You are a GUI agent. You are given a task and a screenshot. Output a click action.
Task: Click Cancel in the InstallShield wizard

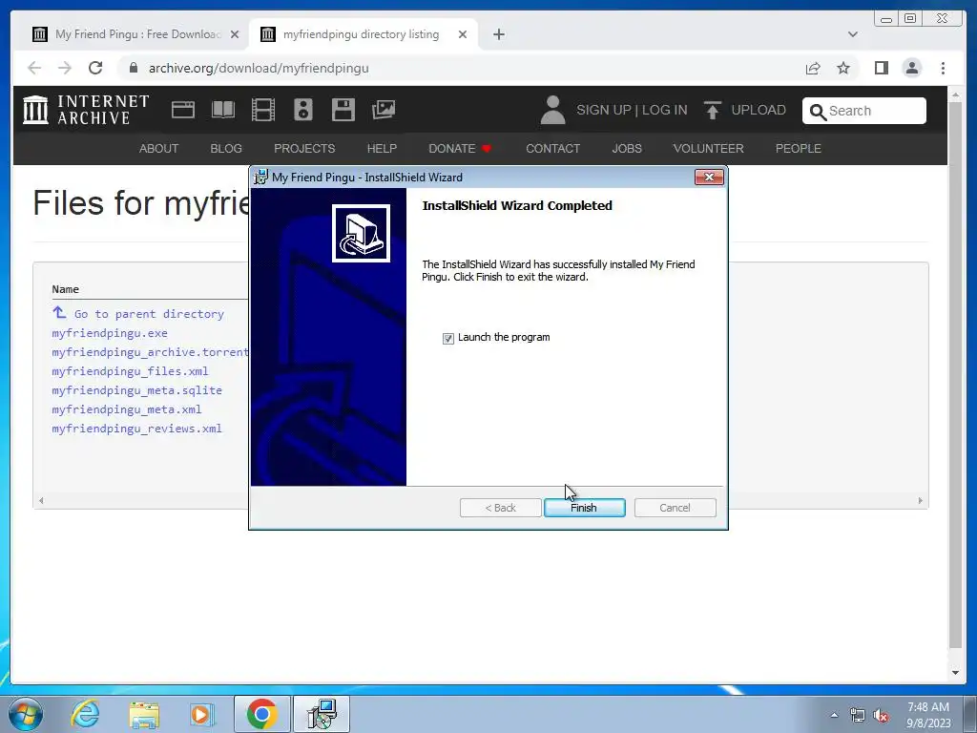click(675, 508)
